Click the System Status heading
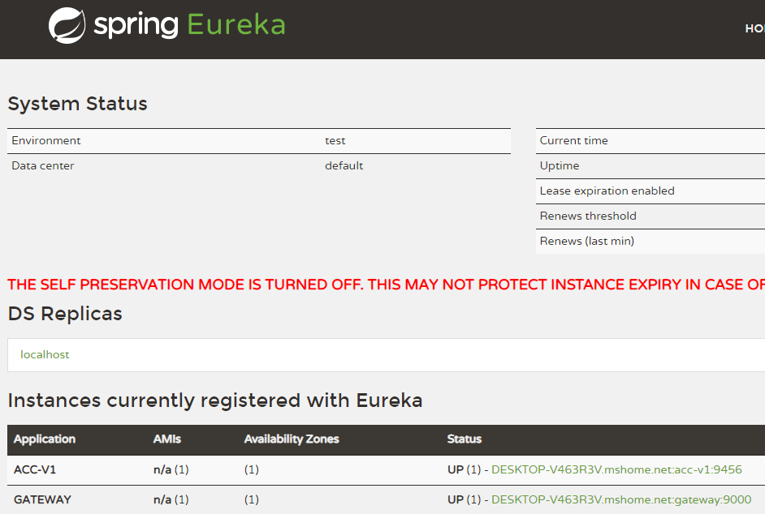This screenshot has width=765, height=514. pos(78,104)
